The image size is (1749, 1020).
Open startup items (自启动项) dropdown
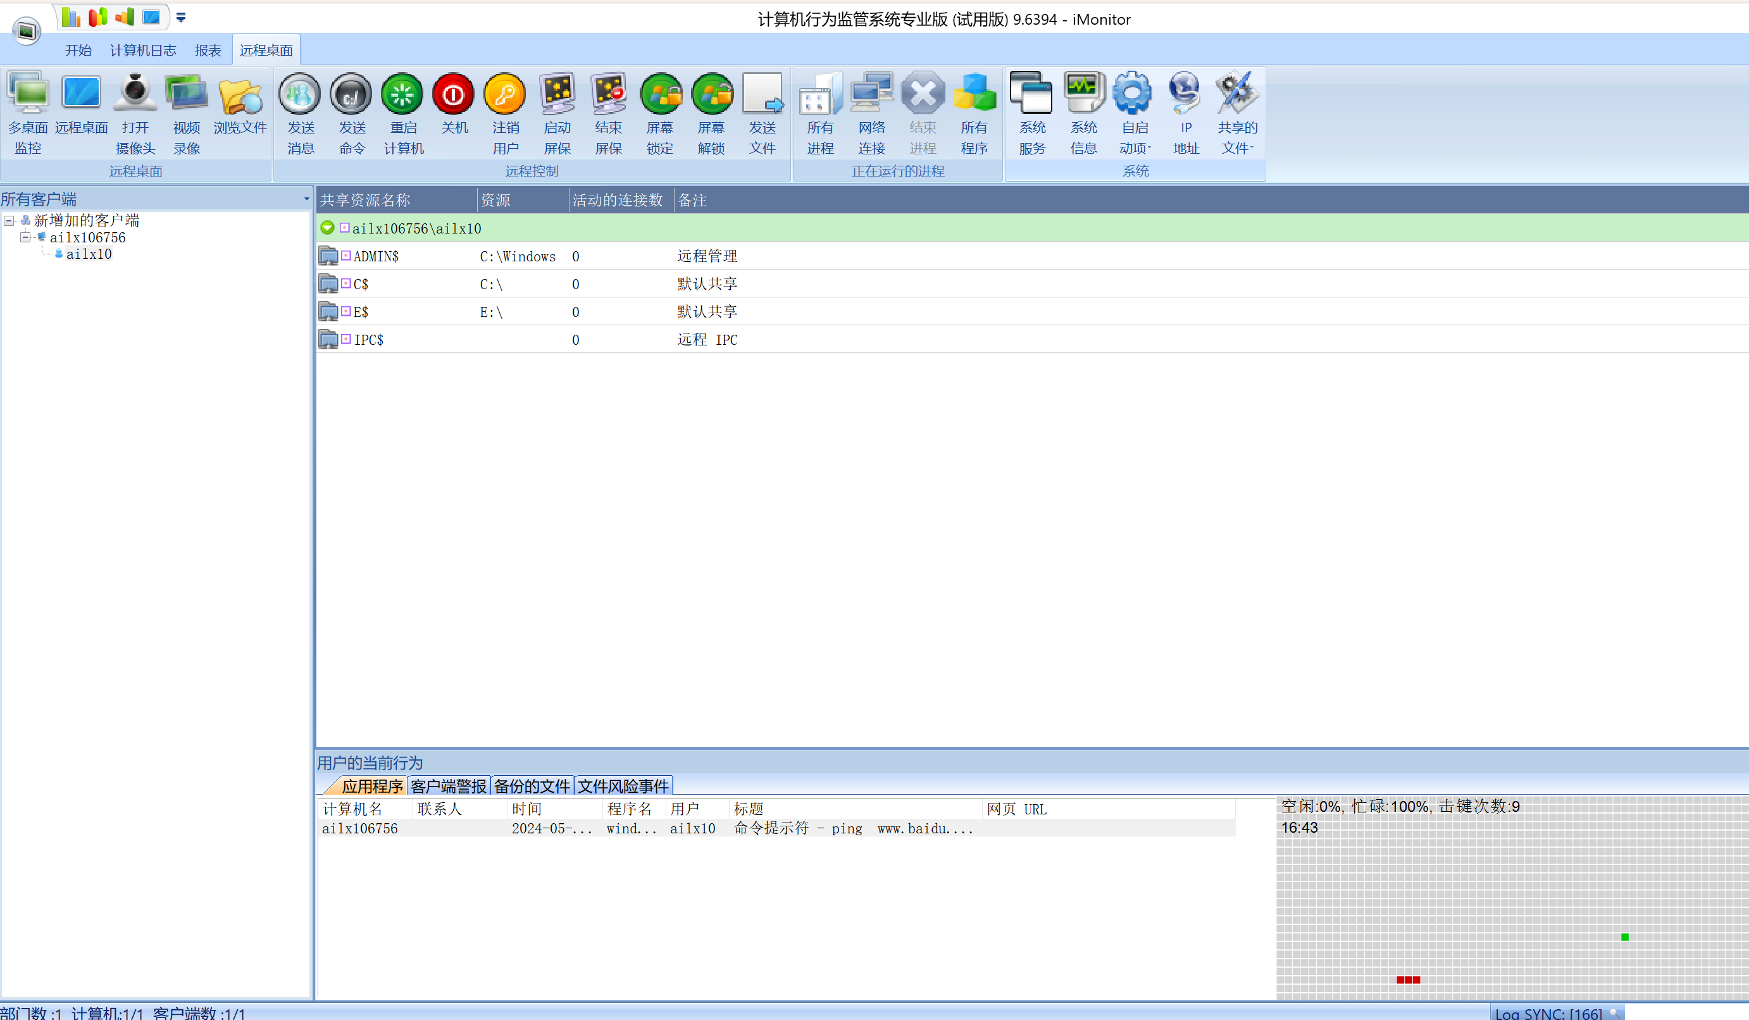click(1135, 114)
